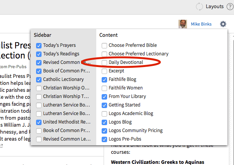
Task: Click Mike Binks profile photo
Action: [x=183, y=24]
